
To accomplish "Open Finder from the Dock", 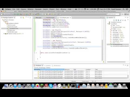I will (x=6, y=86).
